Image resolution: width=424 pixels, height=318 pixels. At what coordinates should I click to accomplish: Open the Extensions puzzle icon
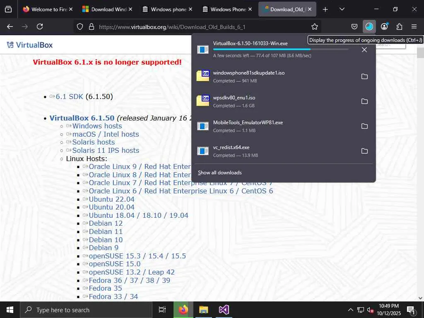click(399, 26)
